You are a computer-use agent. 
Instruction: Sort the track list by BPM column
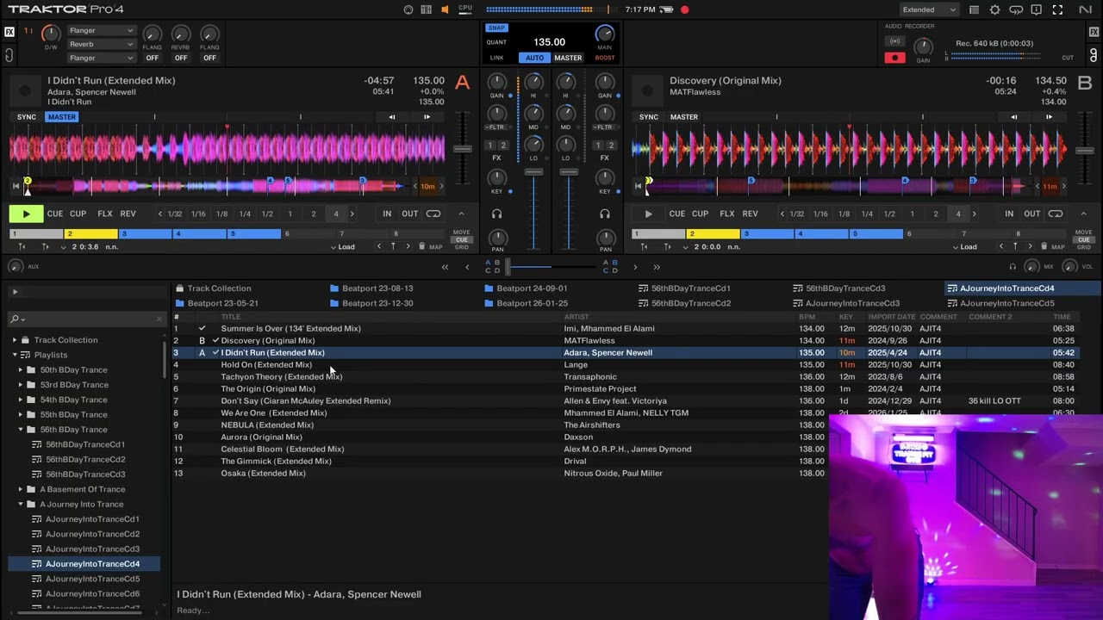[x=807, y=317]
